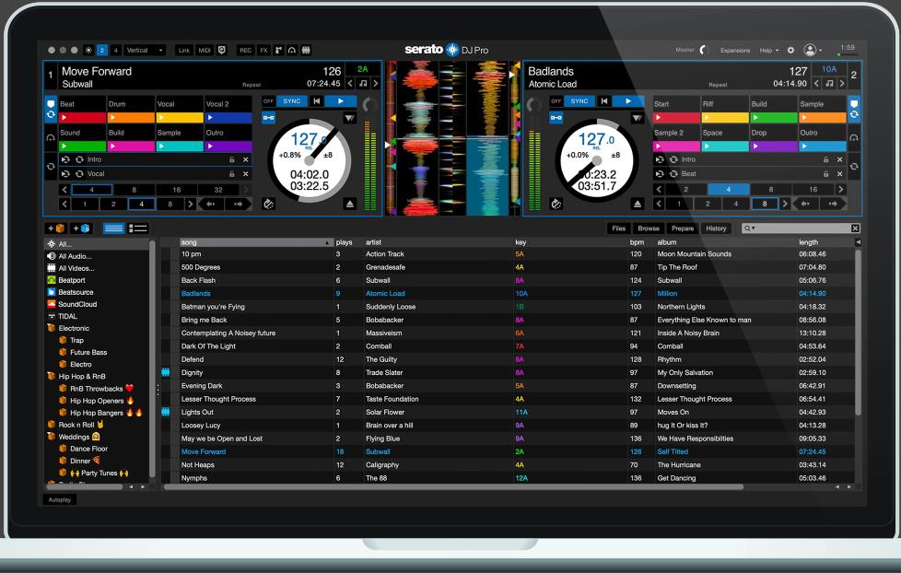901x573 pixels.
Task: Open the sampler panel icon
Action: (279, 50)
